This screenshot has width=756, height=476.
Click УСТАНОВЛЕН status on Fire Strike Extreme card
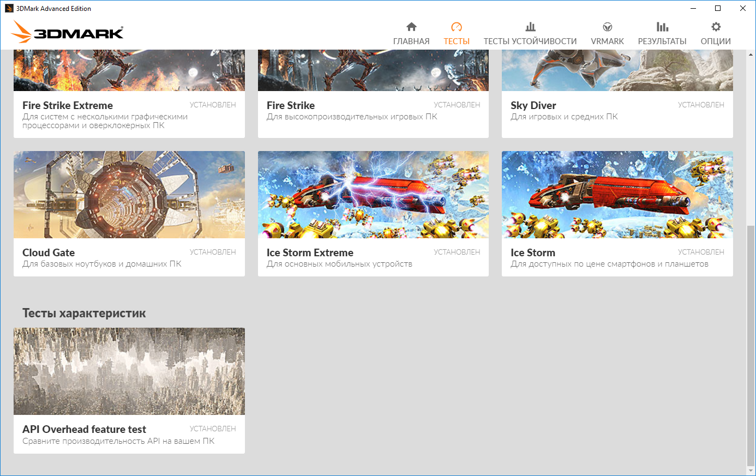point(213,105)
